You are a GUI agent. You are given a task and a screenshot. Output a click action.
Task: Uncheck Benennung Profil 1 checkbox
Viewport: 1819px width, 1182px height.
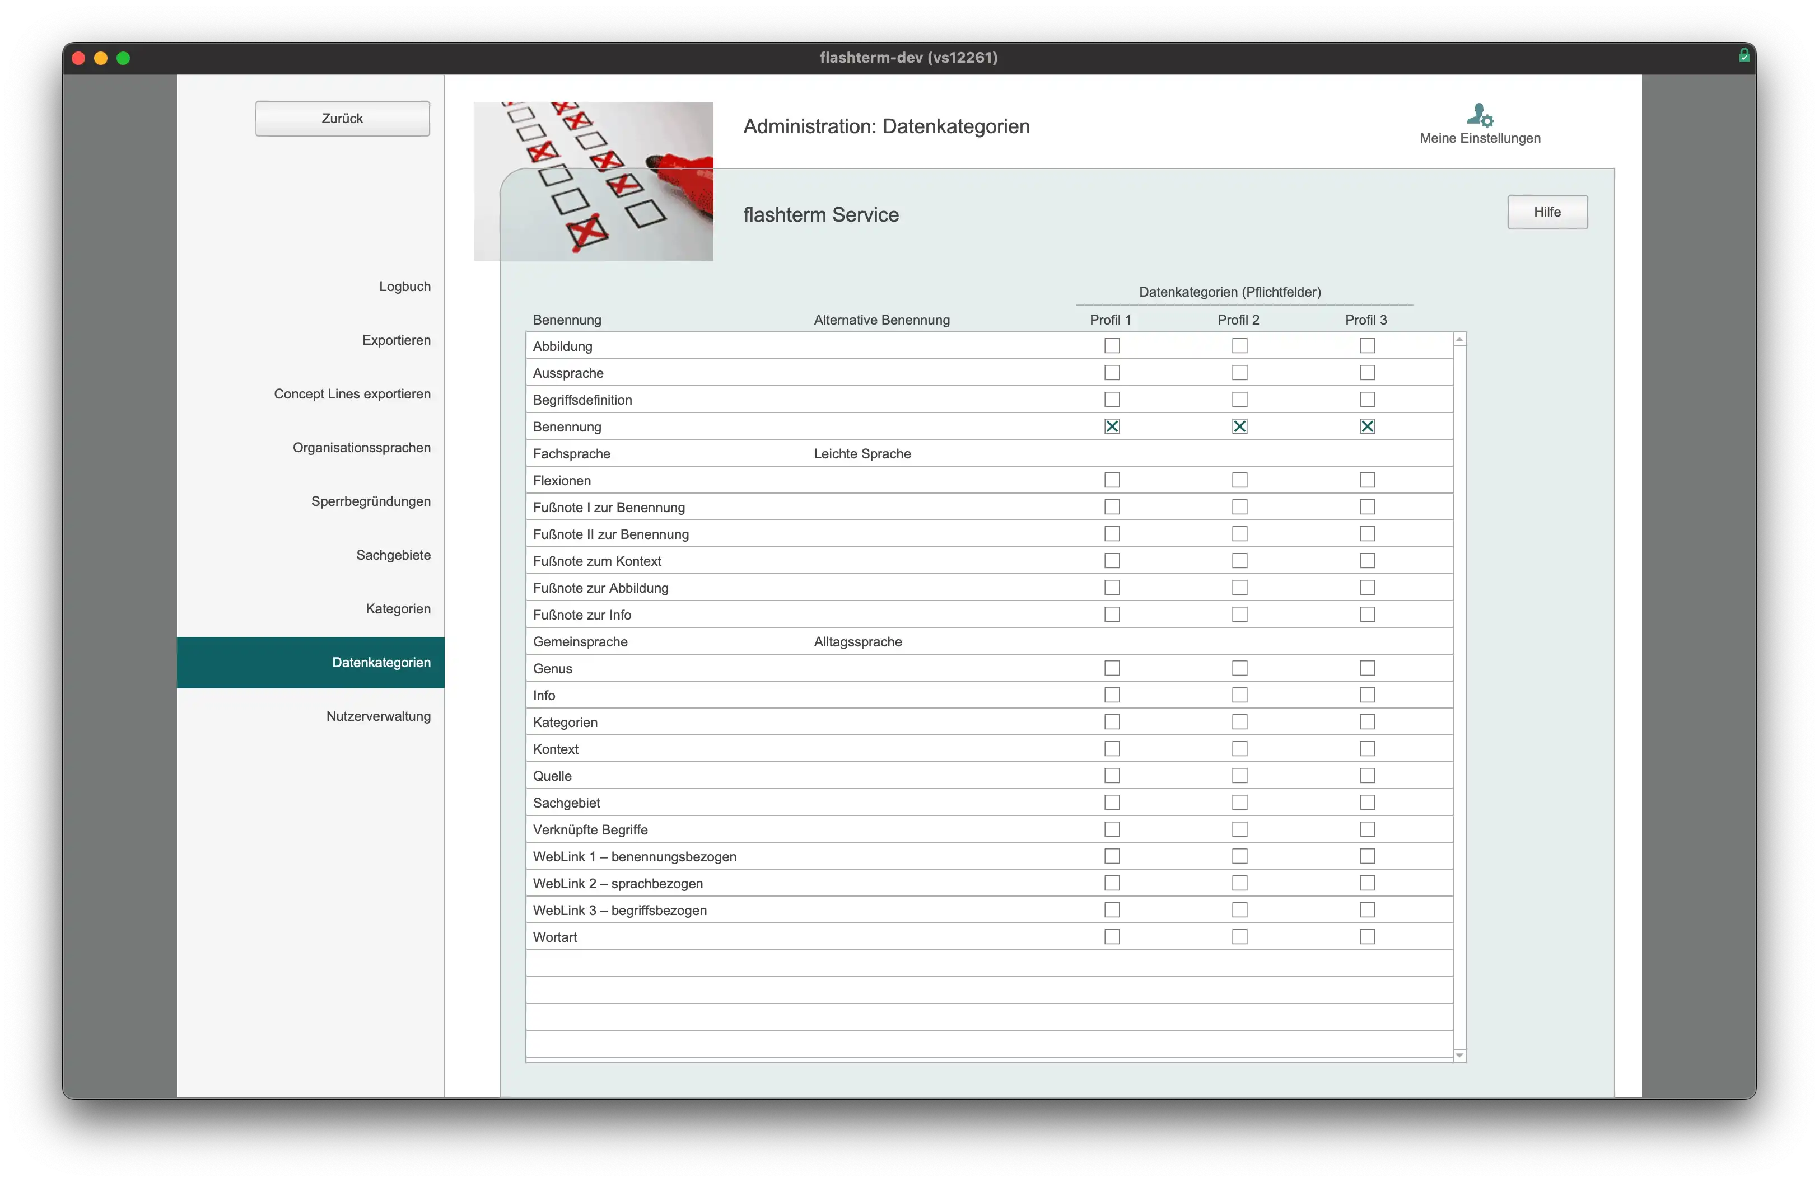pyautogui.click(x=1111, y=426)
